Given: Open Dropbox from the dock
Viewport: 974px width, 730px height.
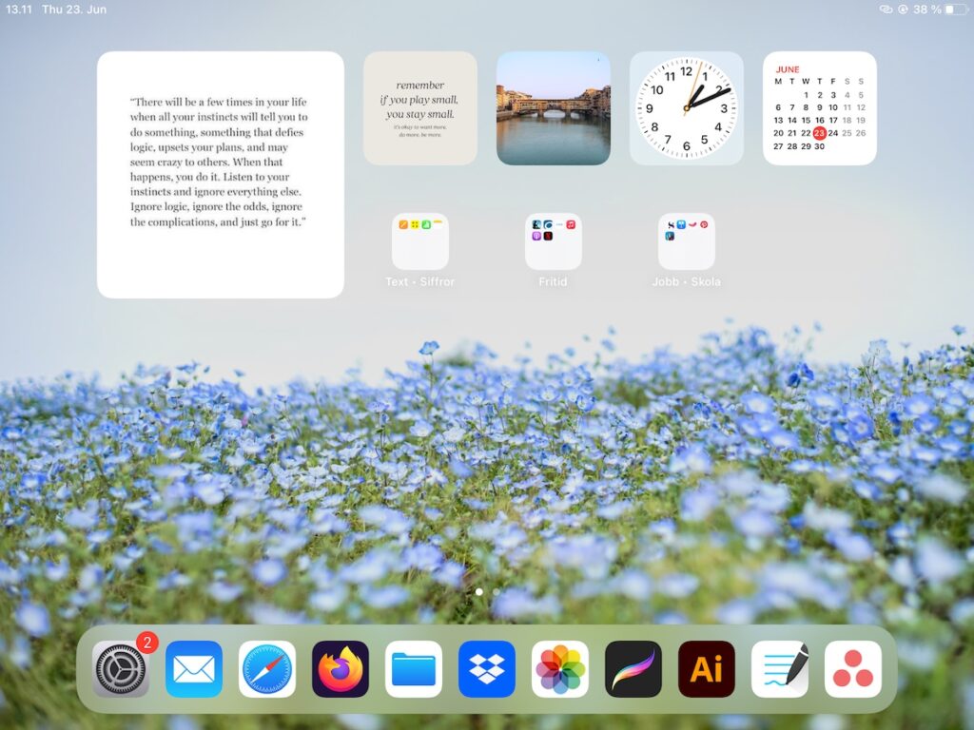Looking at the screenshot, I should click(x=487, y=669).
